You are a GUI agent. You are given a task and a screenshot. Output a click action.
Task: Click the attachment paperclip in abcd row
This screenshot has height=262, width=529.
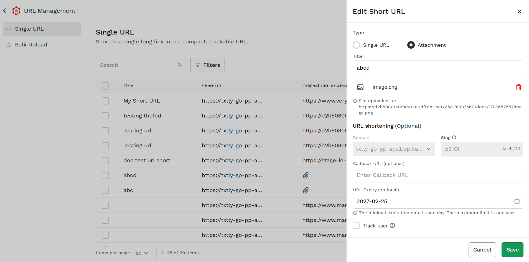tap(306, 175)
